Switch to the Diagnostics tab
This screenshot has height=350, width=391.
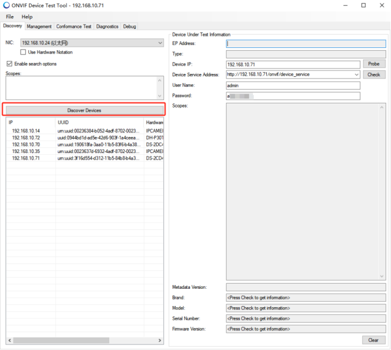pos(107,26)
